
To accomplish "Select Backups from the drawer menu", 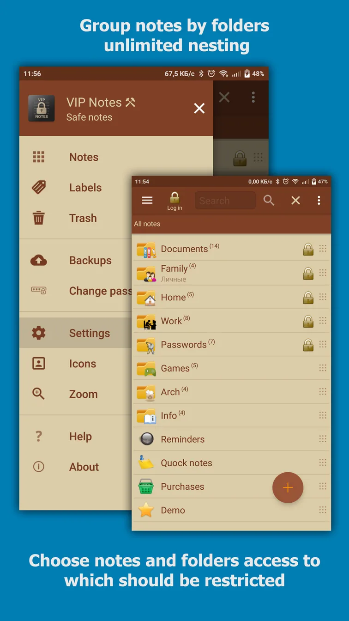I will point(90,261).
